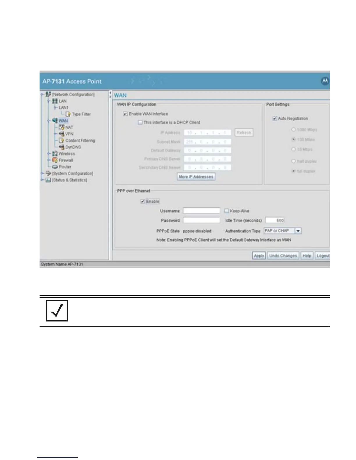Toggle the Auto Negotiation checkbox
Screen dimensions: 356x460
[275, 118]
